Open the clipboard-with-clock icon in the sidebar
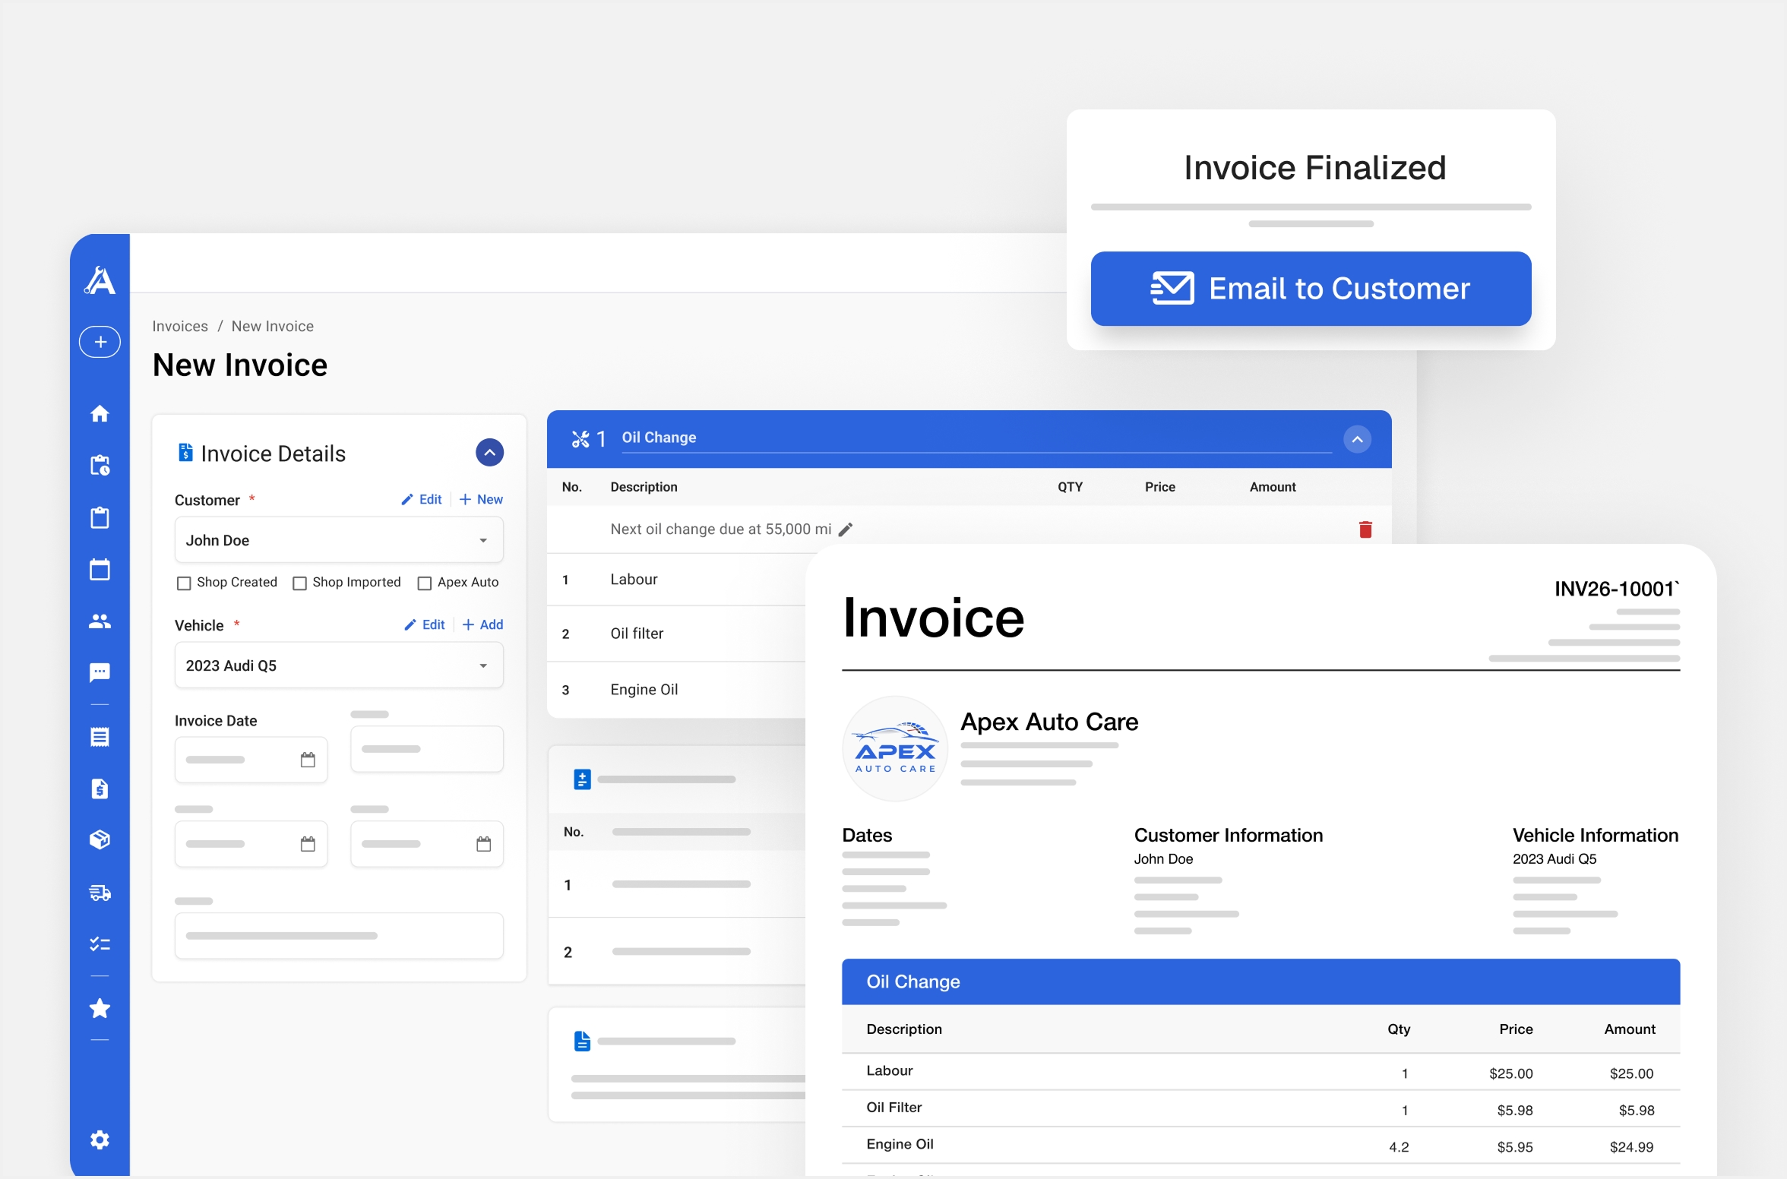Screen dimensions: 1787x1179 click(x=100, y=465)
